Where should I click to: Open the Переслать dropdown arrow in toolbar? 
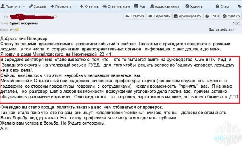point(75,6)
